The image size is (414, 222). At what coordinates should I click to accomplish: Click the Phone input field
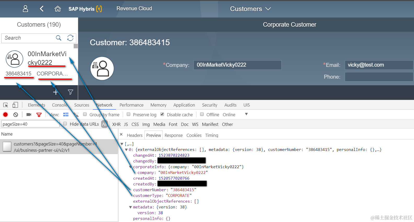379,77
